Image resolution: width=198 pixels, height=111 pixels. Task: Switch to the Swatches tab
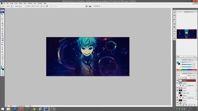[184, 60]
